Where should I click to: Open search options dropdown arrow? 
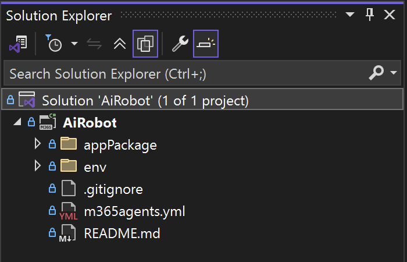394,73
